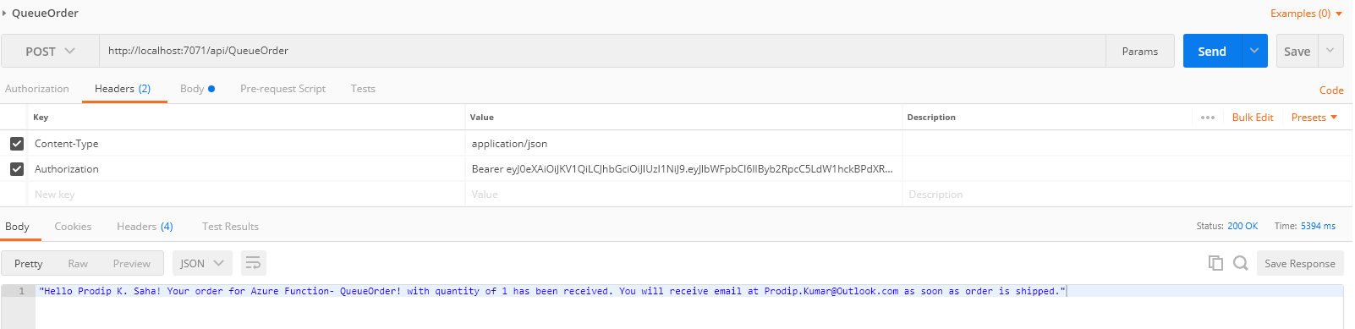The height and width of the screenshot is (329, 1355).
Task: Open the Save button dropdown arrow
Action: (1330, 51)
